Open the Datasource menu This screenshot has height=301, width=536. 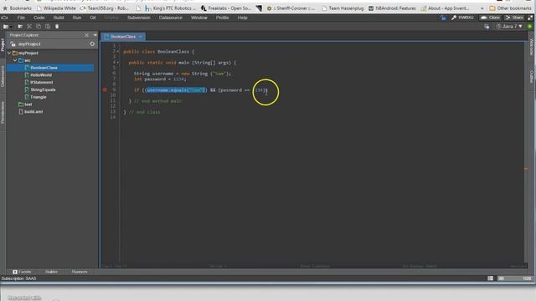point(171,18)
